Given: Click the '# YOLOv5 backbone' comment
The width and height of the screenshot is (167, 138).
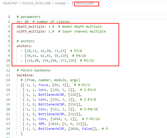Looking at the screenshot, I should pyautogui.click(x=33, y=70).
